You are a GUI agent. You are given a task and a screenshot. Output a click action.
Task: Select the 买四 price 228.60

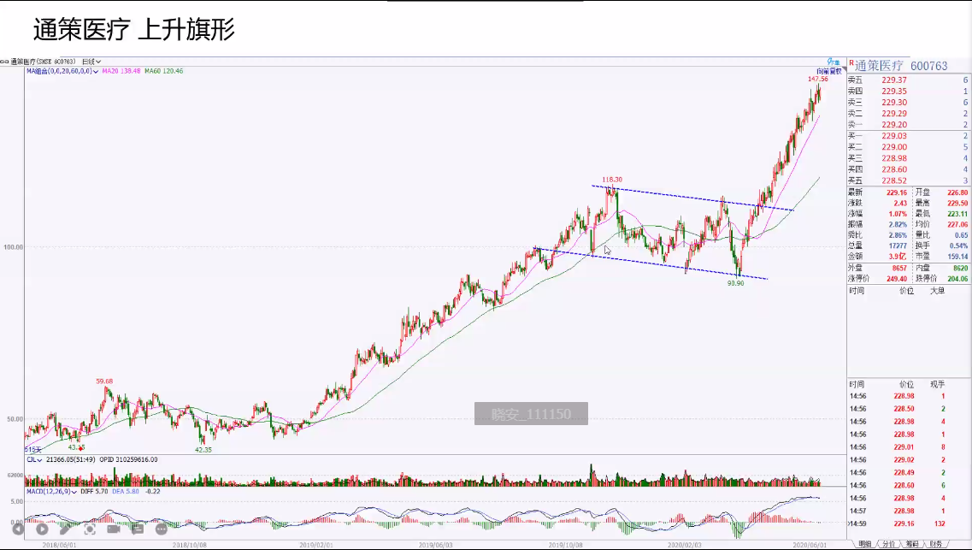(x=894, y=169)
